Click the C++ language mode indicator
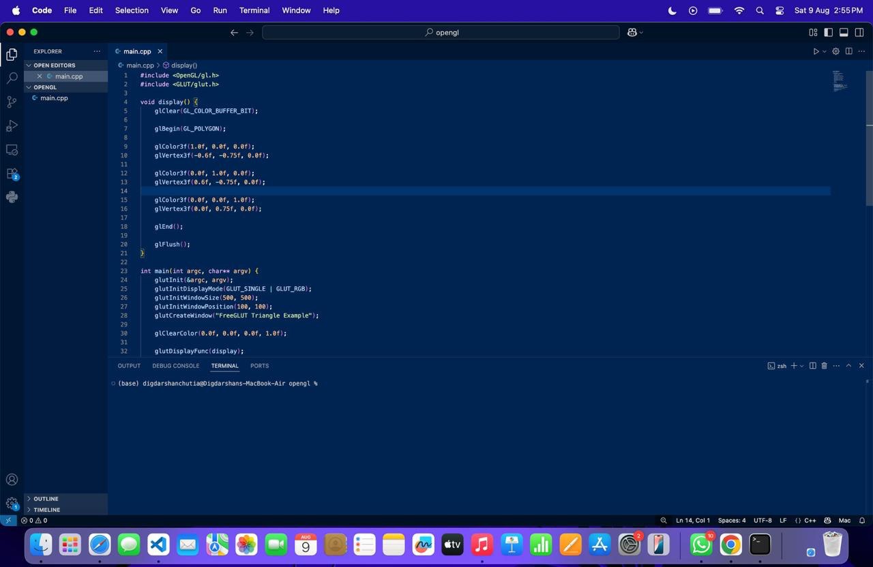873x567 pixels. click(x=810, y=521)
